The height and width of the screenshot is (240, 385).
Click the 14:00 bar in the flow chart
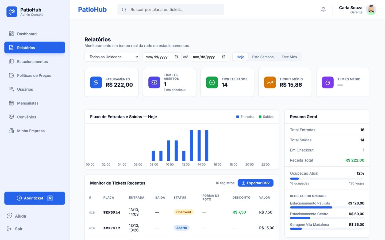click(199, 146)
